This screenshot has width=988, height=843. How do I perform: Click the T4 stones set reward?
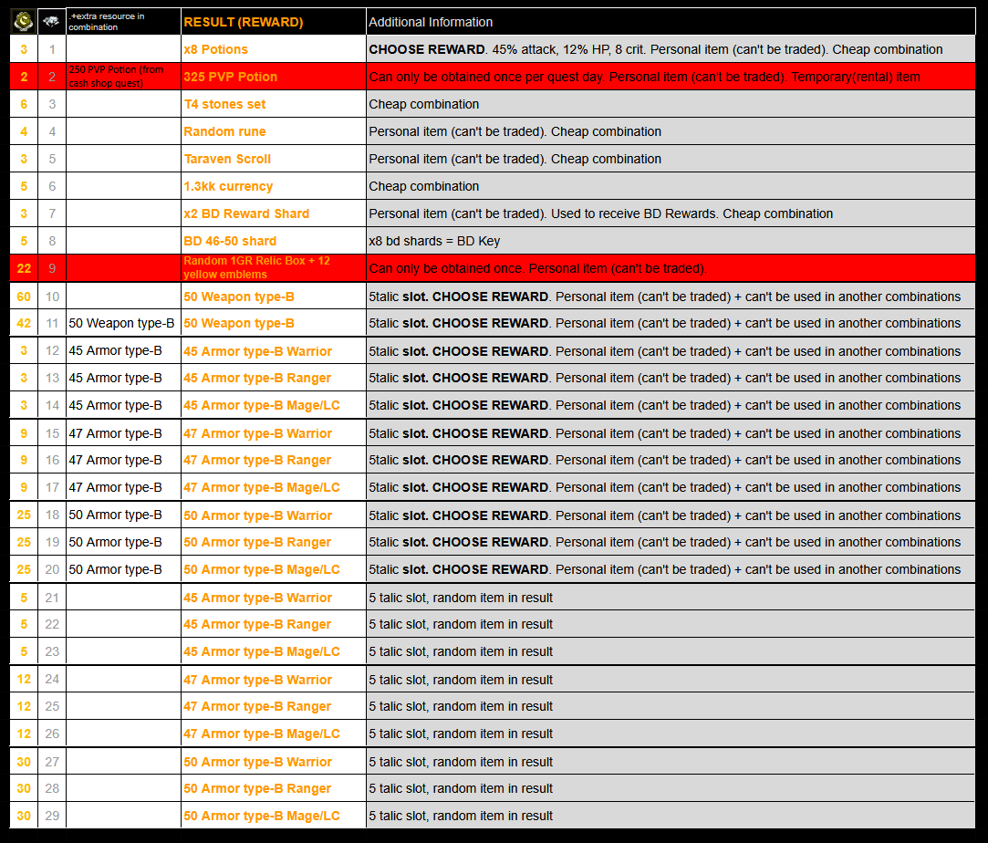pyautogui.click(x=224, y=104)
